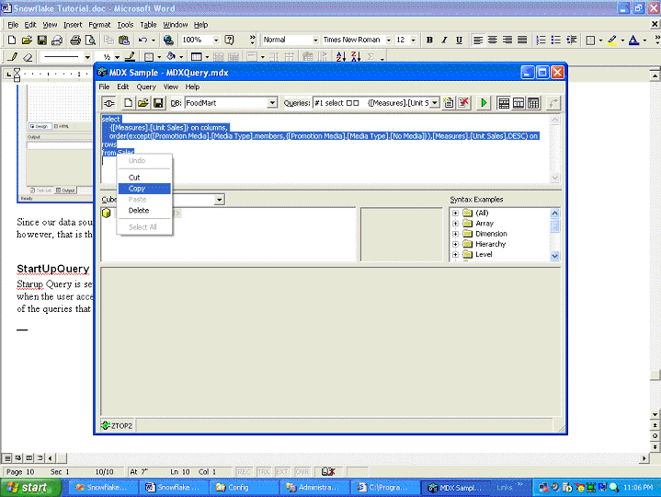
Task: Click the Word Font Color A icon
Action: point(633,40)
